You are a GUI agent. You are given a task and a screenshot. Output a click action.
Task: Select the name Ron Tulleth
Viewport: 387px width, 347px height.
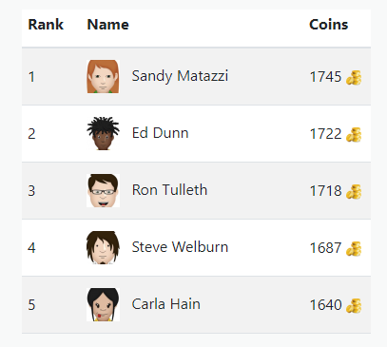click(169, 190)
